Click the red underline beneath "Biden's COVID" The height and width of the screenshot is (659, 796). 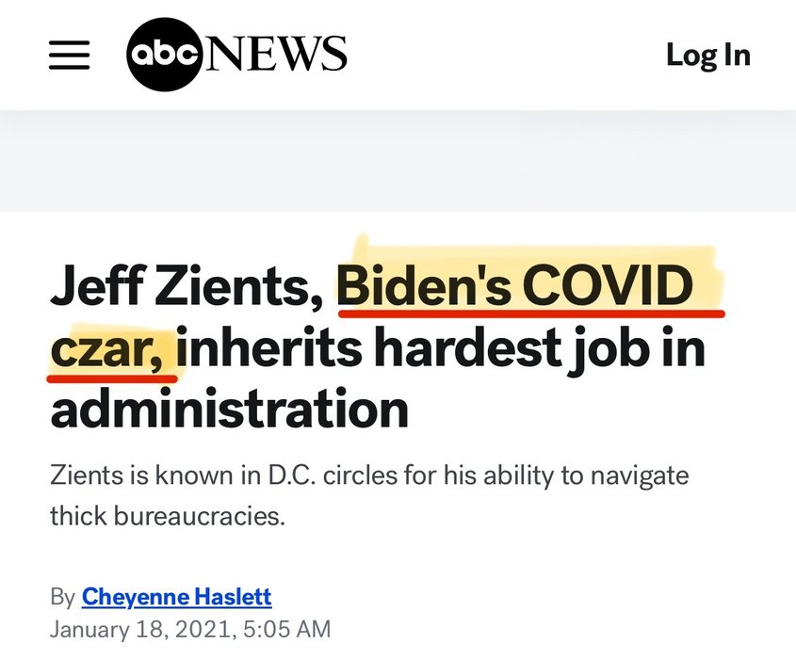(x=531, y=313)
